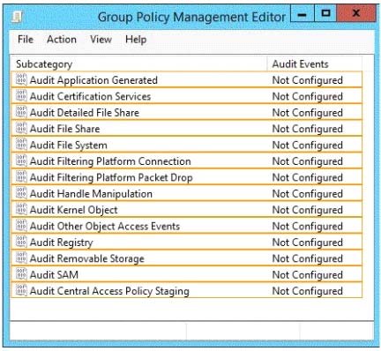Click the Audit Filtering Platform Connection icon
The height and width of the screenshot is (351, 381).
coord(21,161)
